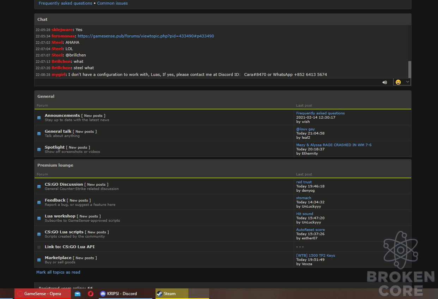Viewport: 438px width, 299px height.
Task: Expand the emoji dropdown arrow in chat
Action: click(408, 82)
